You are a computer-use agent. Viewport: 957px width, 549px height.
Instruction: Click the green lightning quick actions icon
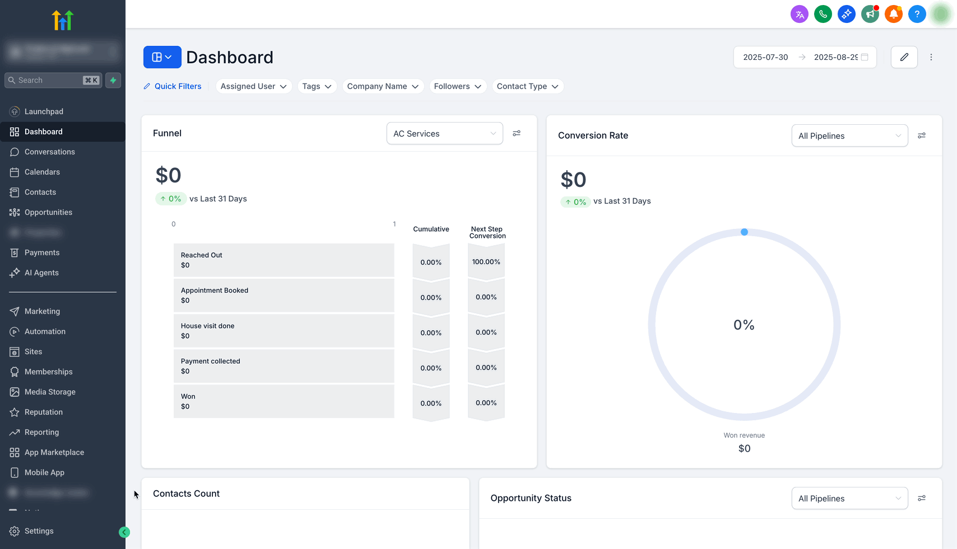point(113,80)
